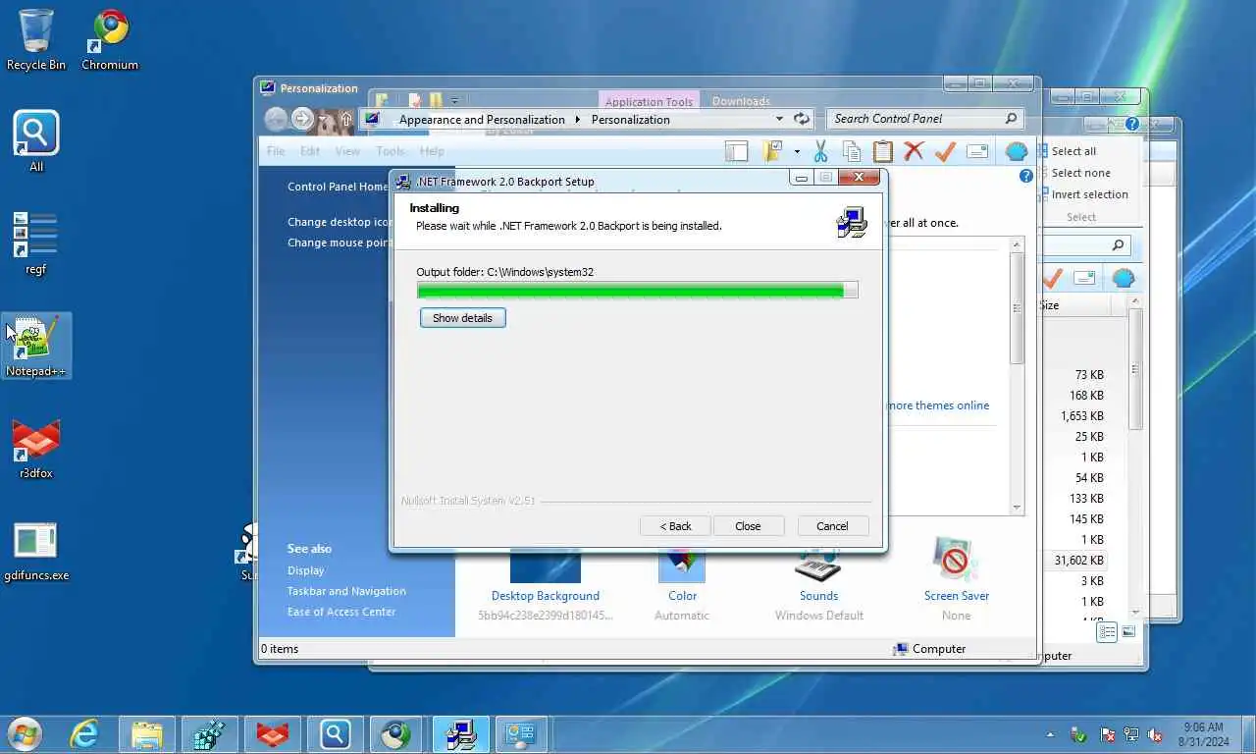
Task: Click the blue shell icon at the right end of the Personalization toolbar
Action: pos(1017,151)
